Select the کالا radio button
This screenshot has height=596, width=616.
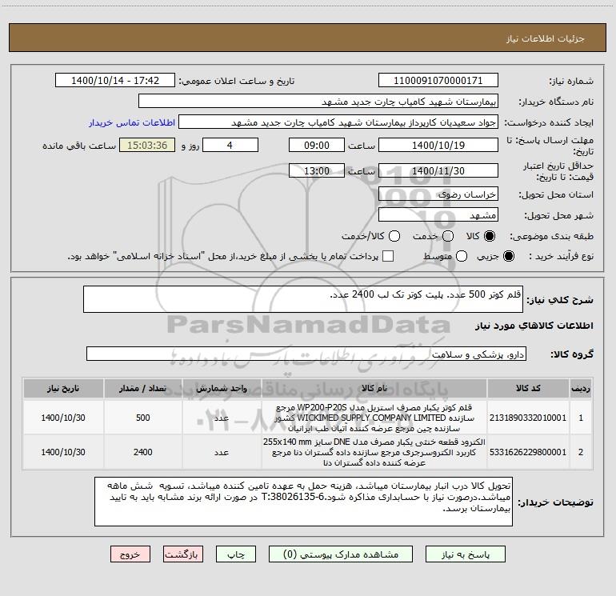[490, 236]
